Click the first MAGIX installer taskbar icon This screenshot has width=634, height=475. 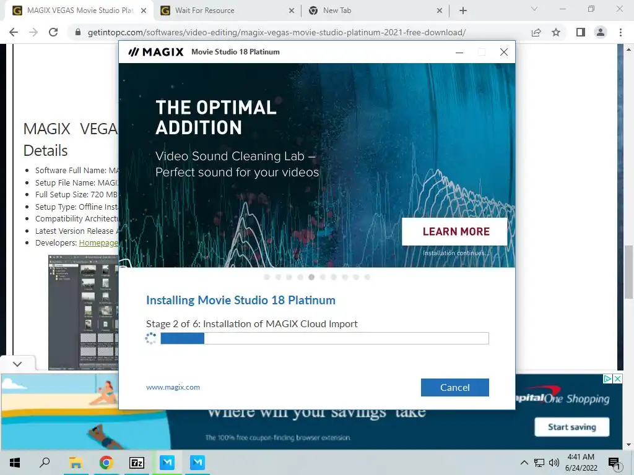[167, 463]
